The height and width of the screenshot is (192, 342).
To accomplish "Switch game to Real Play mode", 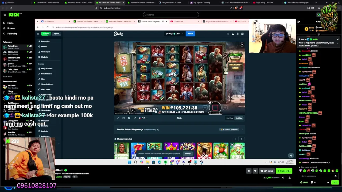I will point(239,118).
